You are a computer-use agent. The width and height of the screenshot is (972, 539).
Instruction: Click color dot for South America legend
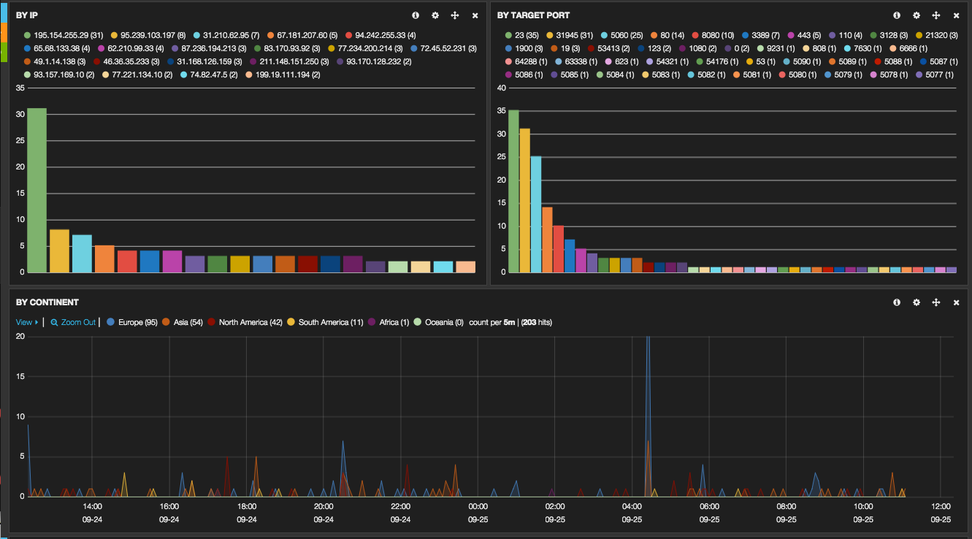click(291, 322)
